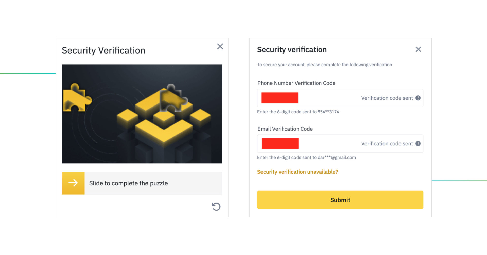Click the Email Verification Code input
This screenshot has height=255, width=487.
point(304,143)
